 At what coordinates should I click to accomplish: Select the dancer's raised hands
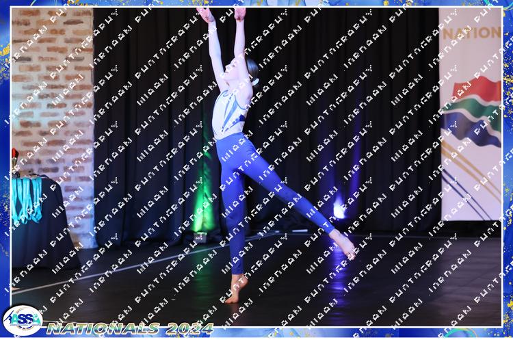pos(221,13)
